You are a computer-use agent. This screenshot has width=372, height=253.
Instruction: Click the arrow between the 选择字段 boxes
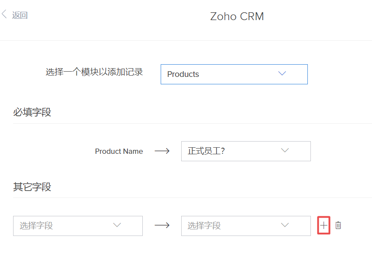[162, 225]
